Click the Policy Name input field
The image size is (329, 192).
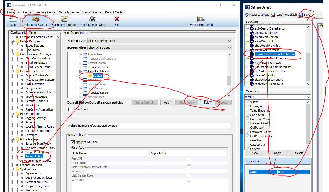(159, 126)
